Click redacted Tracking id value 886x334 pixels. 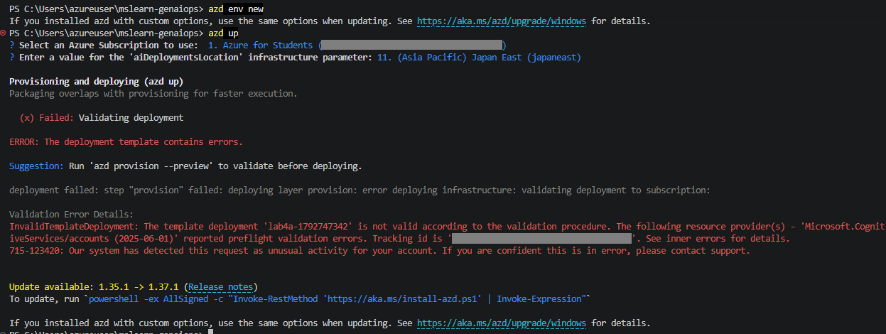pos(542,239)
